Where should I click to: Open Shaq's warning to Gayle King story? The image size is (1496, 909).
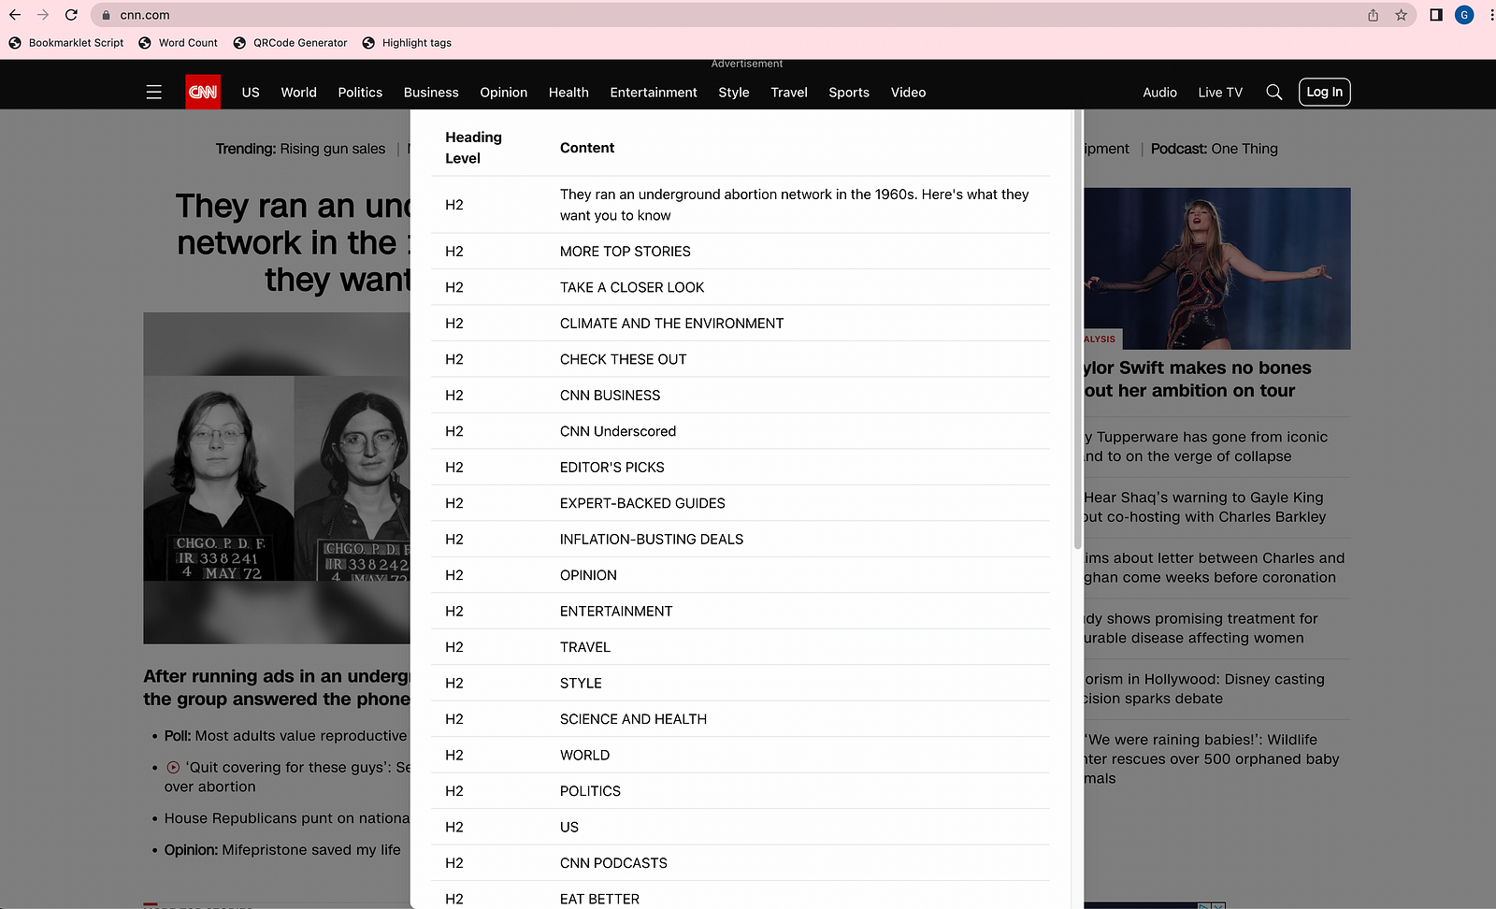(x=1205, y=507)
